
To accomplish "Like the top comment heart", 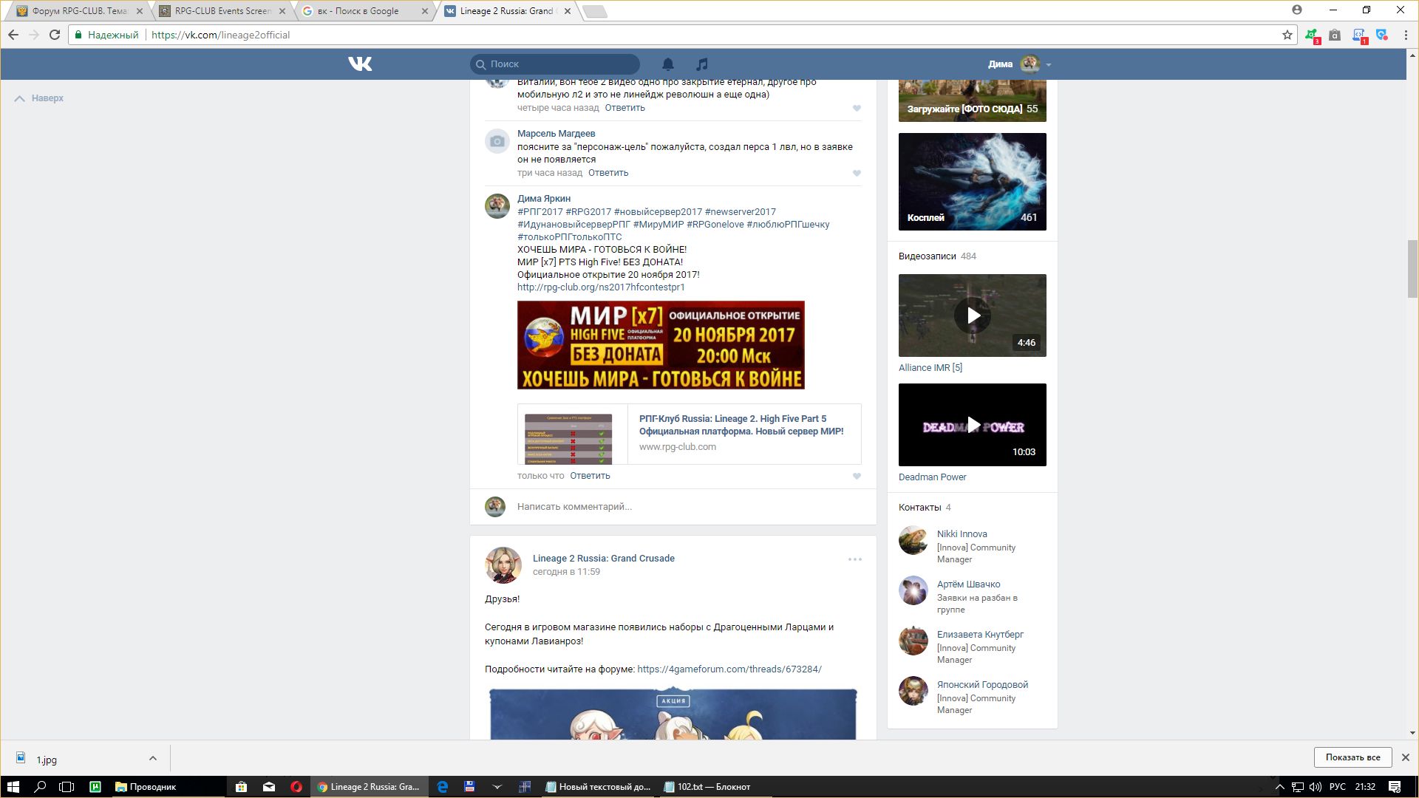I will pos(857,109).
